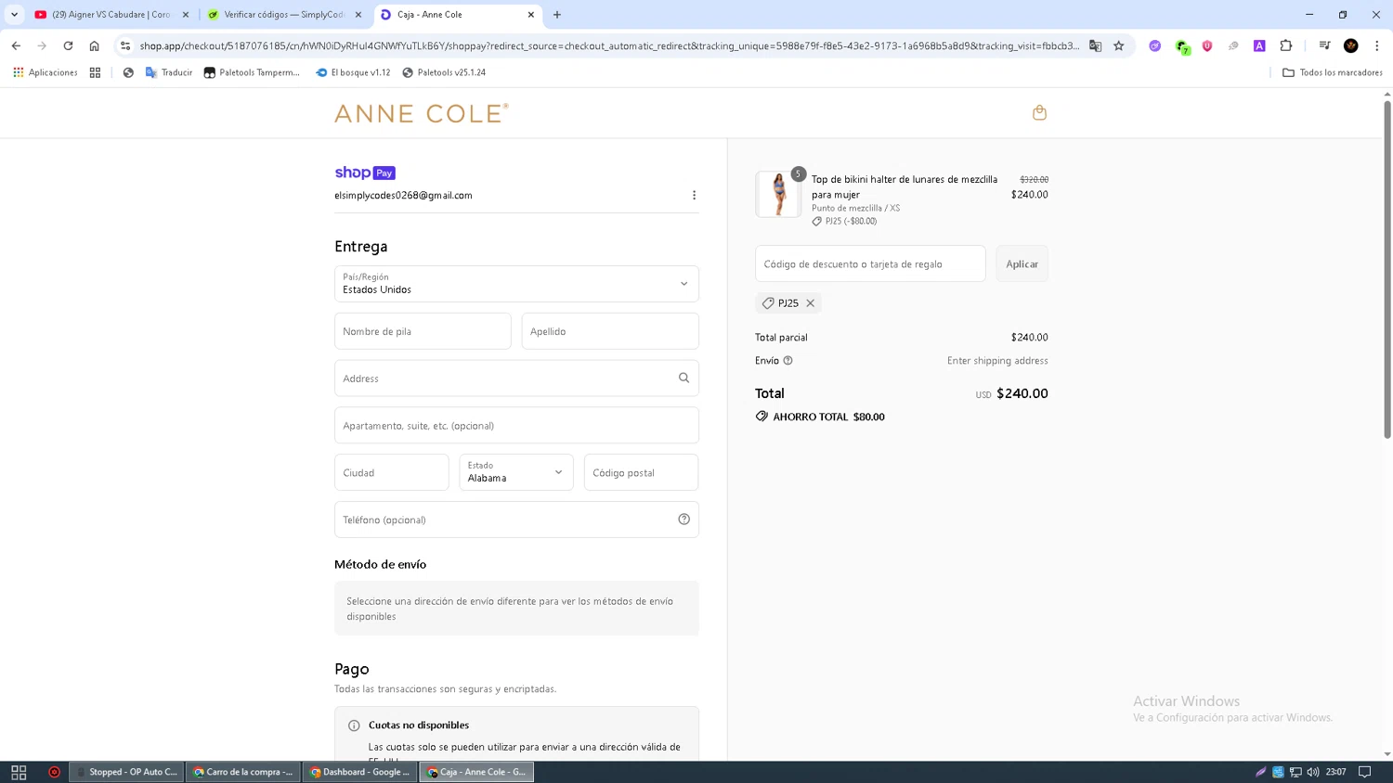Open the Aplicaciones apps shortcut

(46, 72)
